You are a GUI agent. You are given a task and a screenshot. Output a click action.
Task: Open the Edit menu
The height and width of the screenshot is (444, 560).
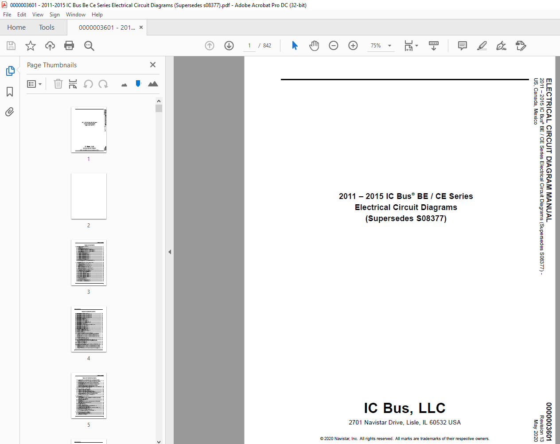coord(22,15)
